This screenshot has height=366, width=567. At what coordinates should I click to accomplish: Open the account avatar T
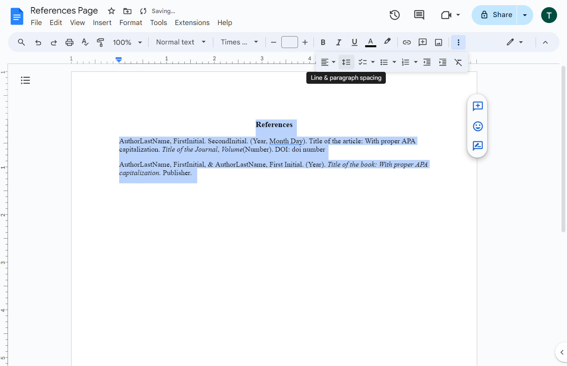(x=549, y=15)
